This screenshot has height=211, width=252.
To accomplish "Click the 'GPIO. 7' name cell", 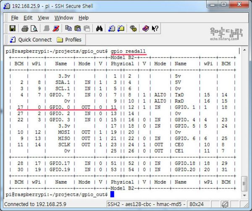I will point(60,95).
